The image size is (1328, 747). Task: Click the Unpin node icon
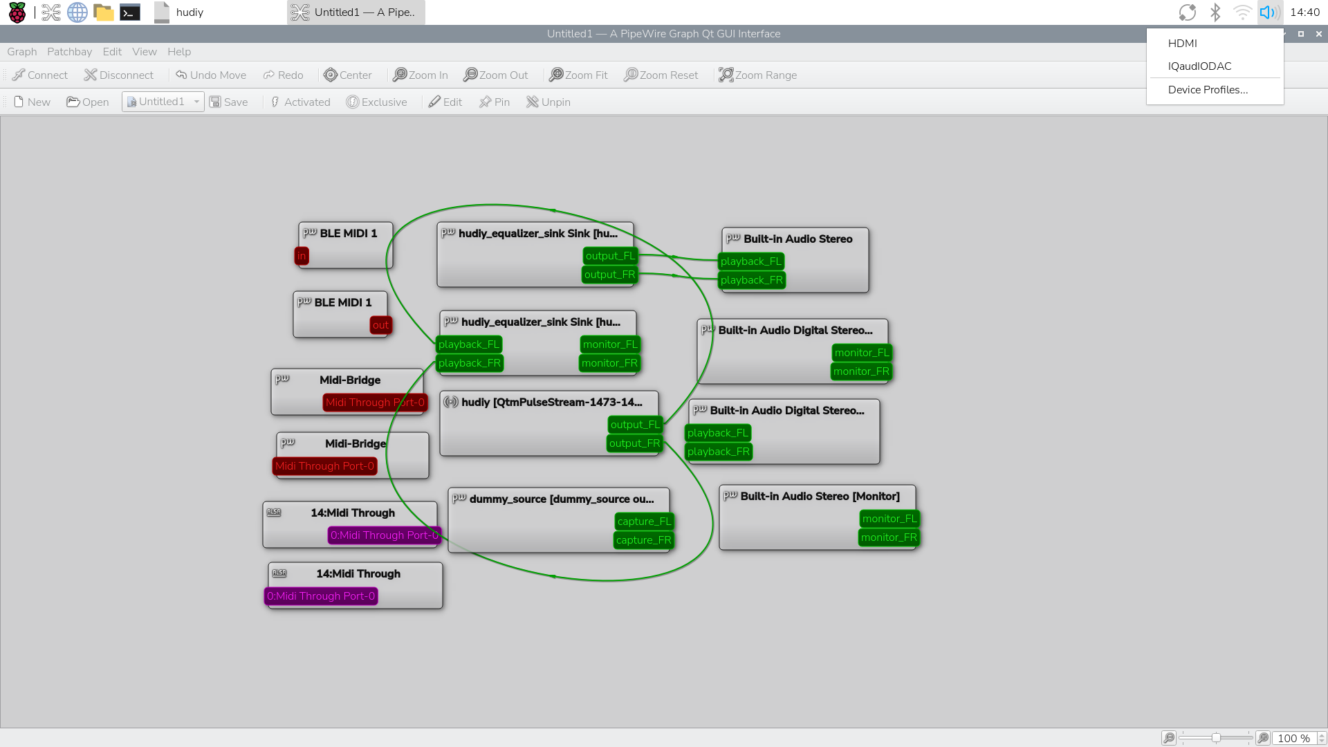pos(532,102)
